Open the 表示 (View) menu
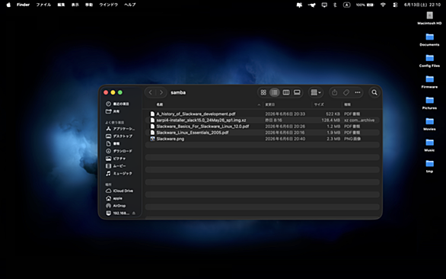 tap(75, 5)
